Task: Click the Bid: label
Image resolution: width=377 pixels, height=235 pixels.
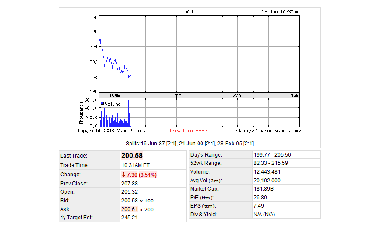Action: [65, 201]
